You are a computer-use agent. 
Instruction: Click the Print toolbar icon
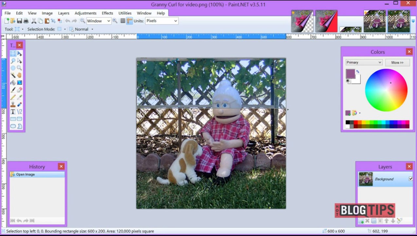click(x=26, y=21)
